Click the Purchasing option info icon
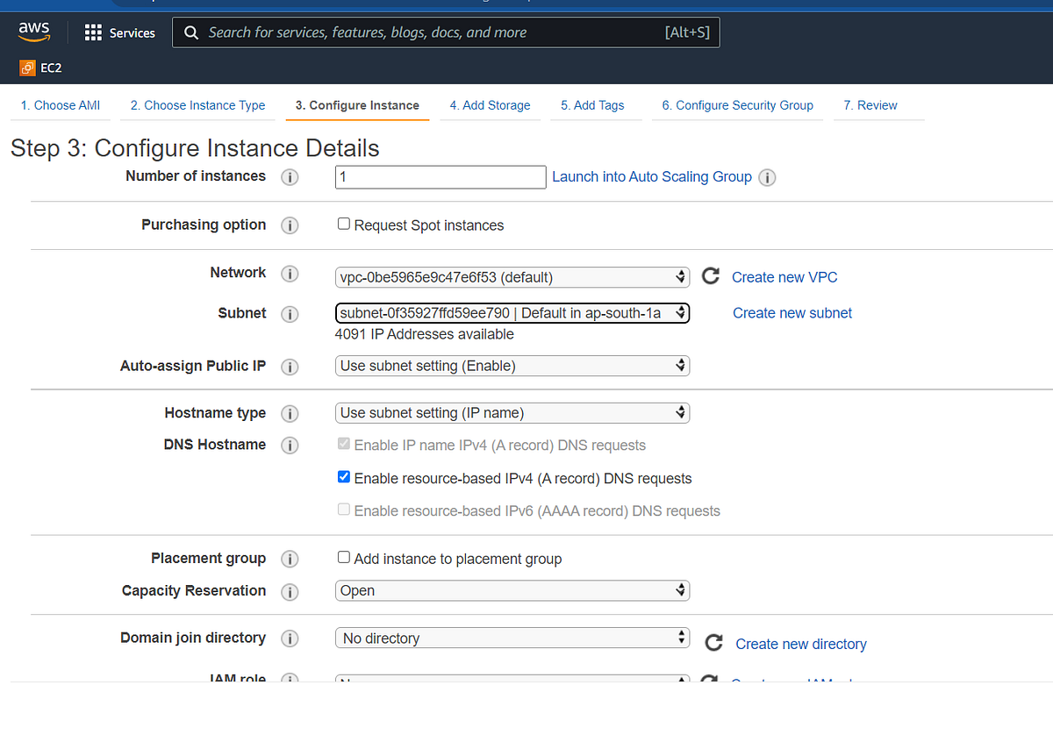 coord(290,225)
